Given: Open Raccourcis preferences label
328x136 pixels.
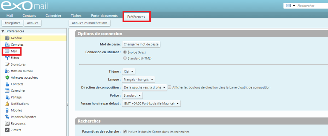Looking at the screenshot, I should [18, 123].
